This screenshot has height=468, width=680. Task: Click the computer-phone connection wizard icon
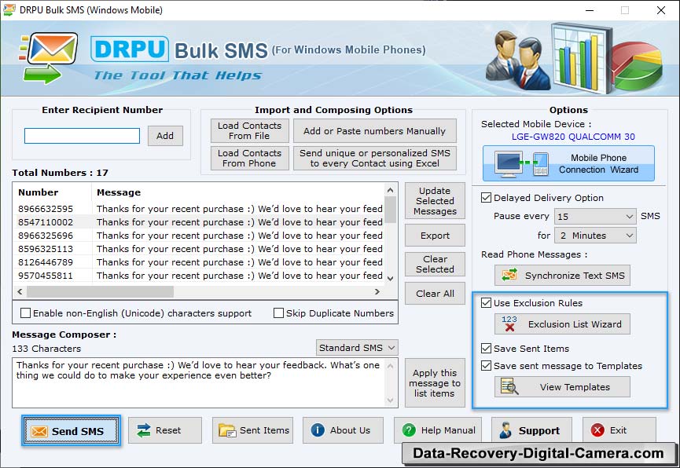click(522, 164)
